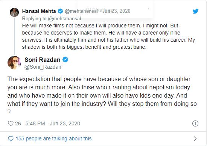Click Hansal Mehta's quoted tweet text
This screenshot has height=146, width=207.
pyautogui.click(x=108, y=36)
